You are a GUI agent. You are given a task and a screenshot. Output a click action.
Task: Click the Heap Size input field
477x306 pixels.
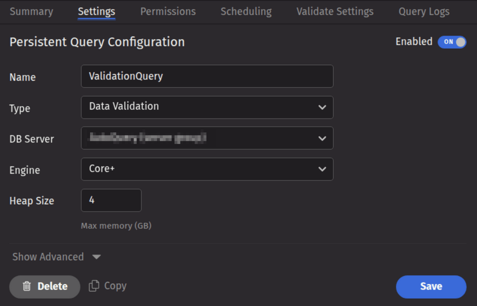[111, 200]
